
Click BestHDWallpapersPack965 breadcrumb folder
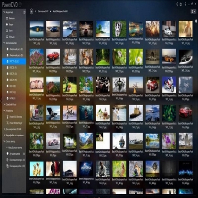click(x=60, y=11)
